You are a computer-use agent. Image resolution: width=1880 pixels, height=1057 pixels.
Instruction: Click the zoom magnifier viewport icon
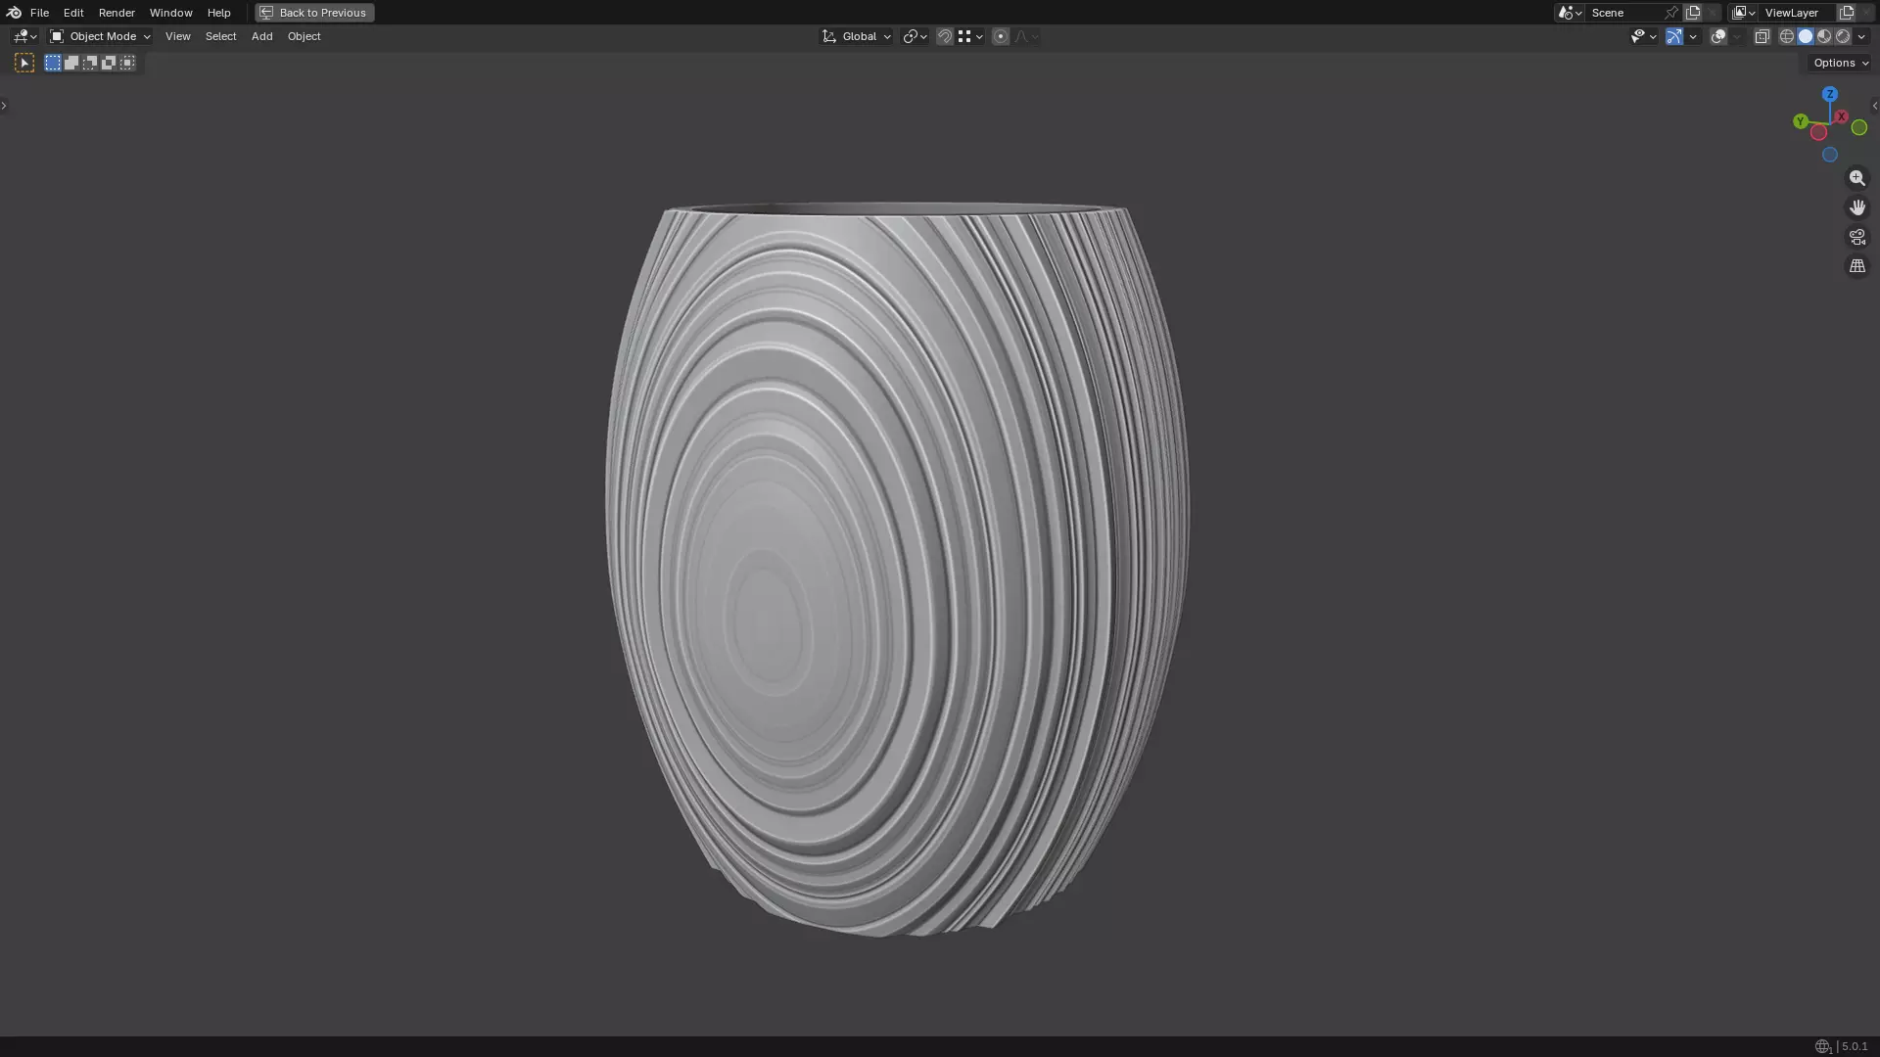coord(1856,178)
